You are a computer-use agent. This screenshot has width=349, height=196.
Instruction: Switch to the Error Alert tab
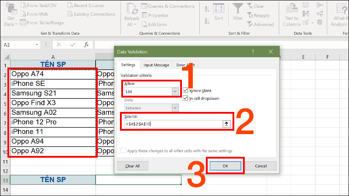[x=185, y=65]
